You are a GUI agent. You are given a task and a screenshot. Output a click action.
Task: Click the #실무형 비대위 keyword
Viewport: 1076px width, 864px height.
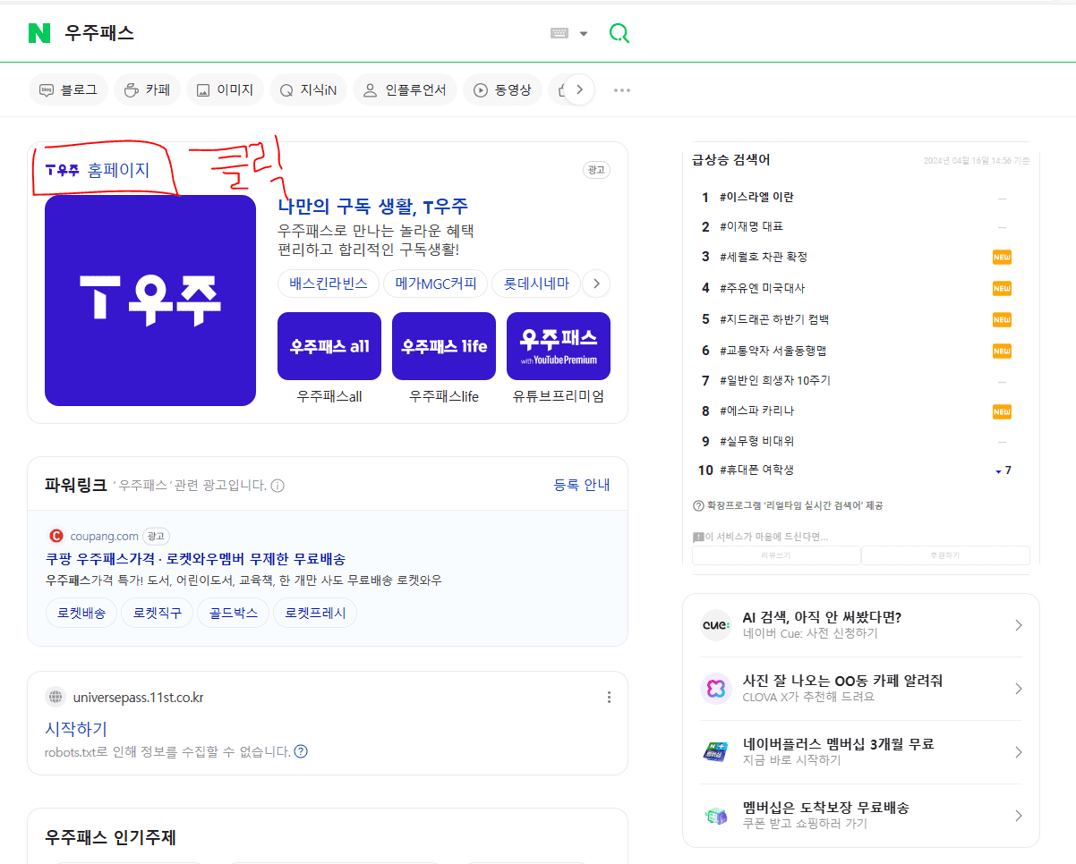[756, 441]
